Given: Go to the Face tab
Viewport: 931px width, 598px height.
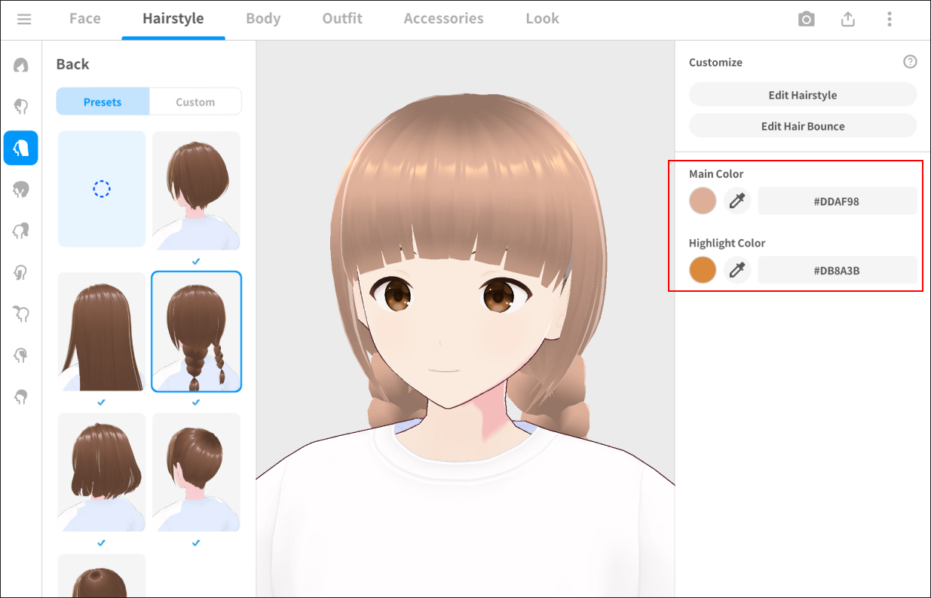Looking at the screenshot, I should (84, 19).
